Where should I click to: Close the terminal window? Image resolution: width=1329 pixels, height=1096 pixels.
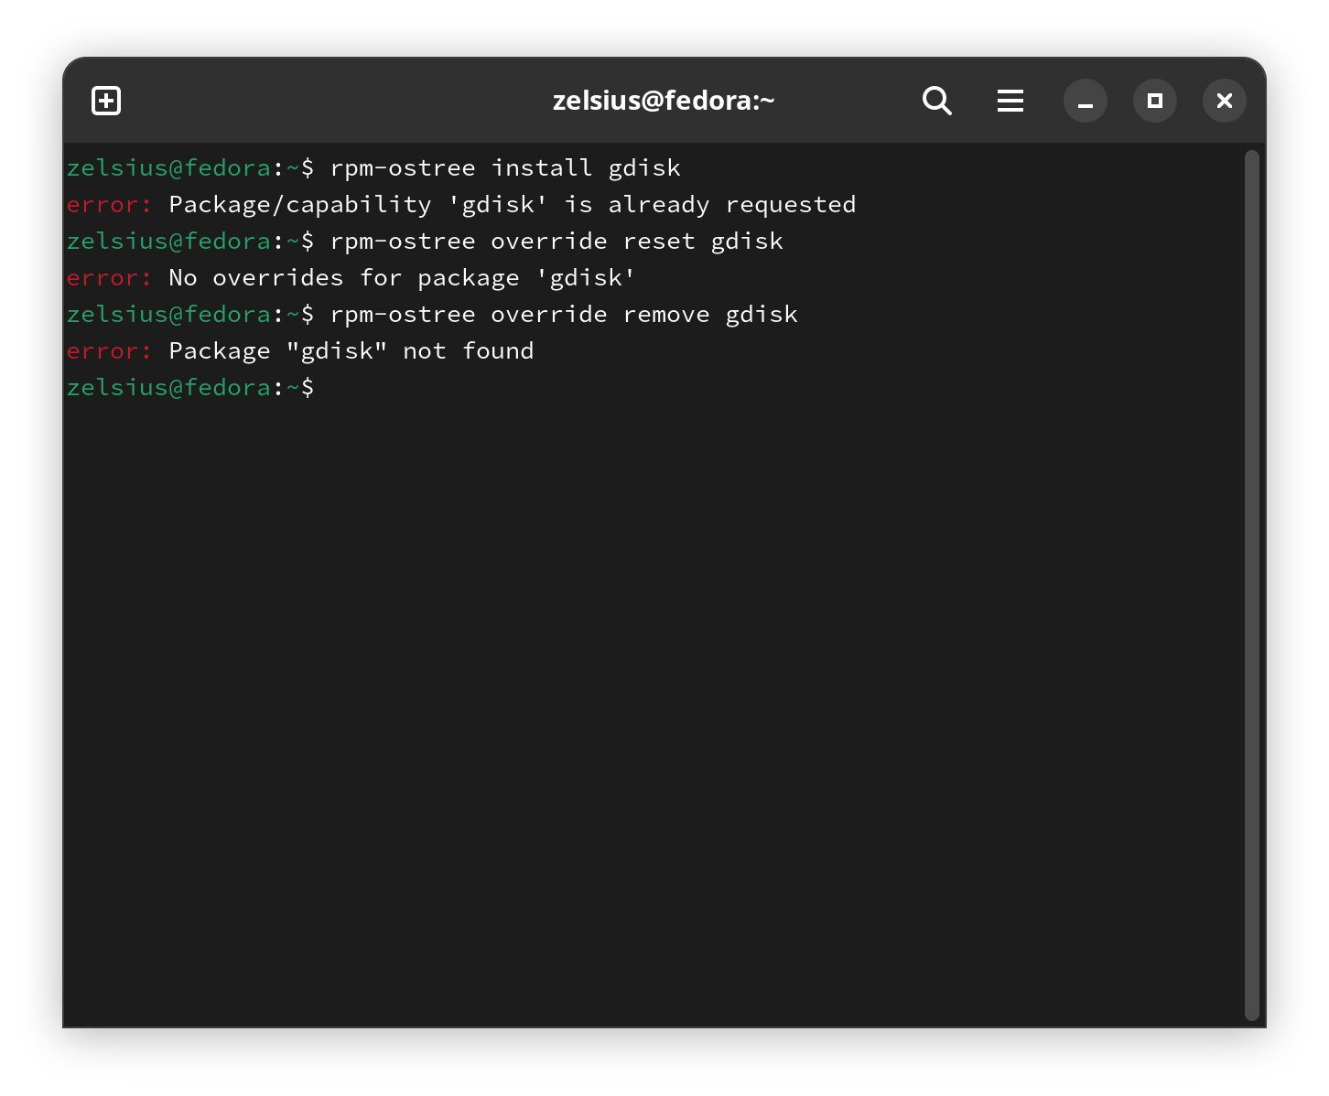pyautogui.click(x=1224, y=101)
